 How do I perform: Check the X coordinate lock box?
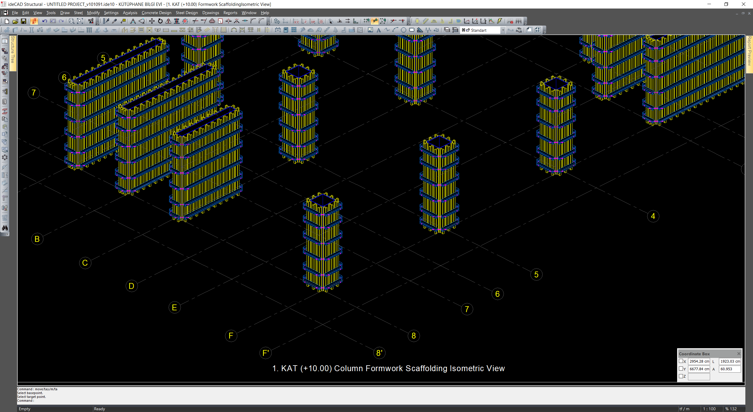(681, 361)
